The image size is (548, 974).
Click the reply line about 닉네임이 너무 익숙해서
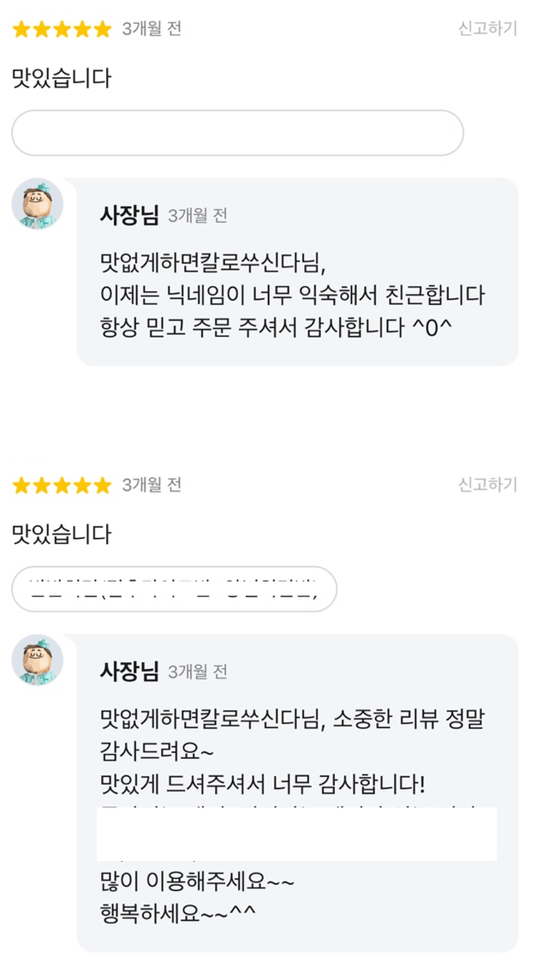pos(292,296)
